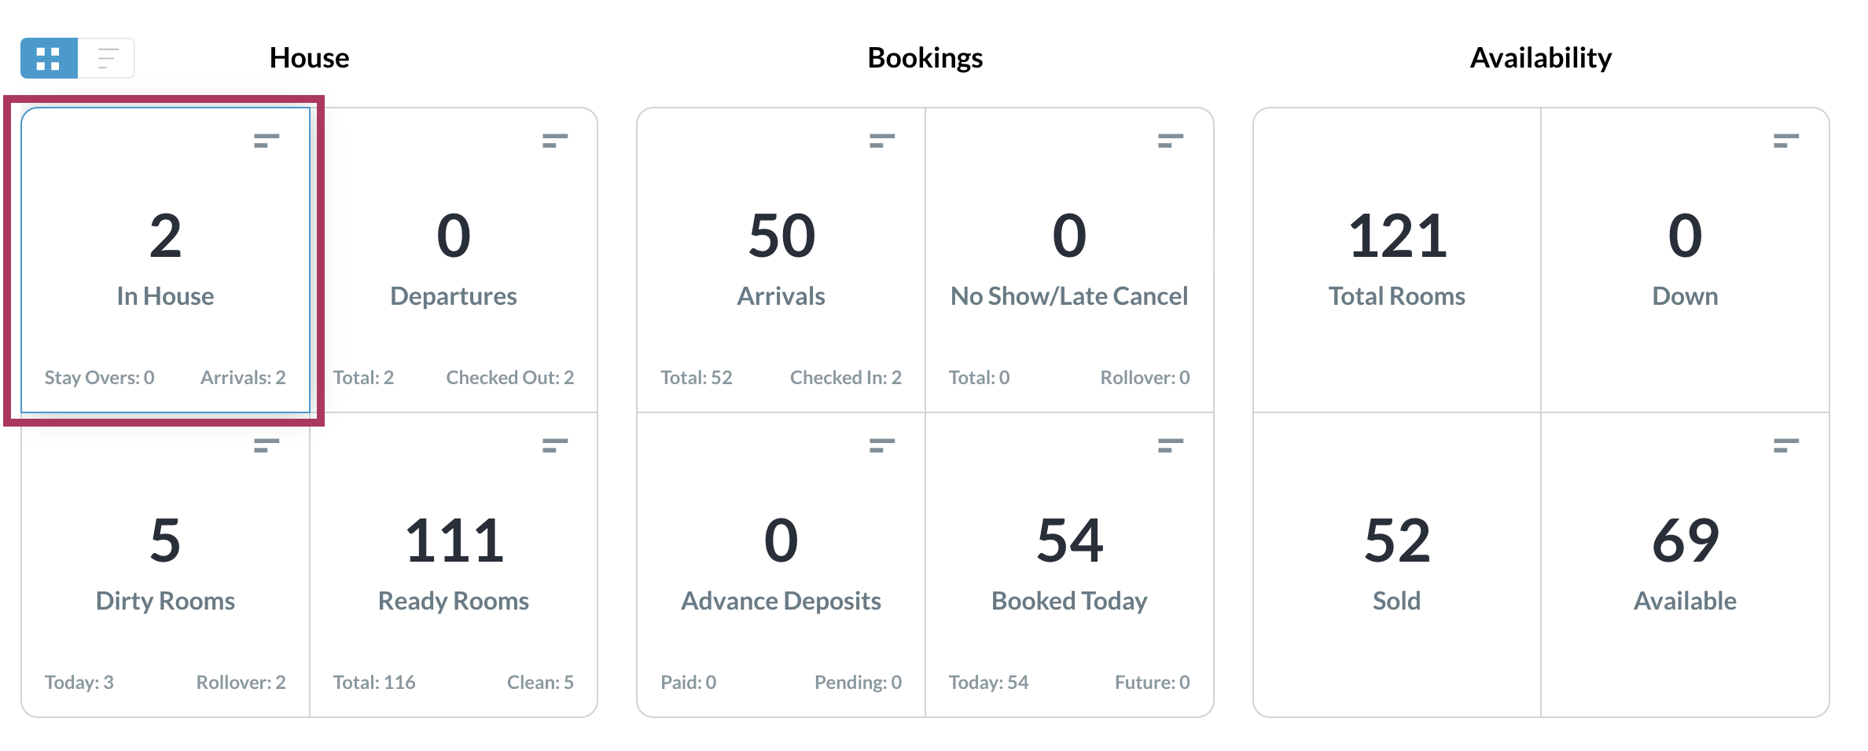The image size is (1868, 751).
Task: Switch to list view layout
Action: click(x=107, y=58)
